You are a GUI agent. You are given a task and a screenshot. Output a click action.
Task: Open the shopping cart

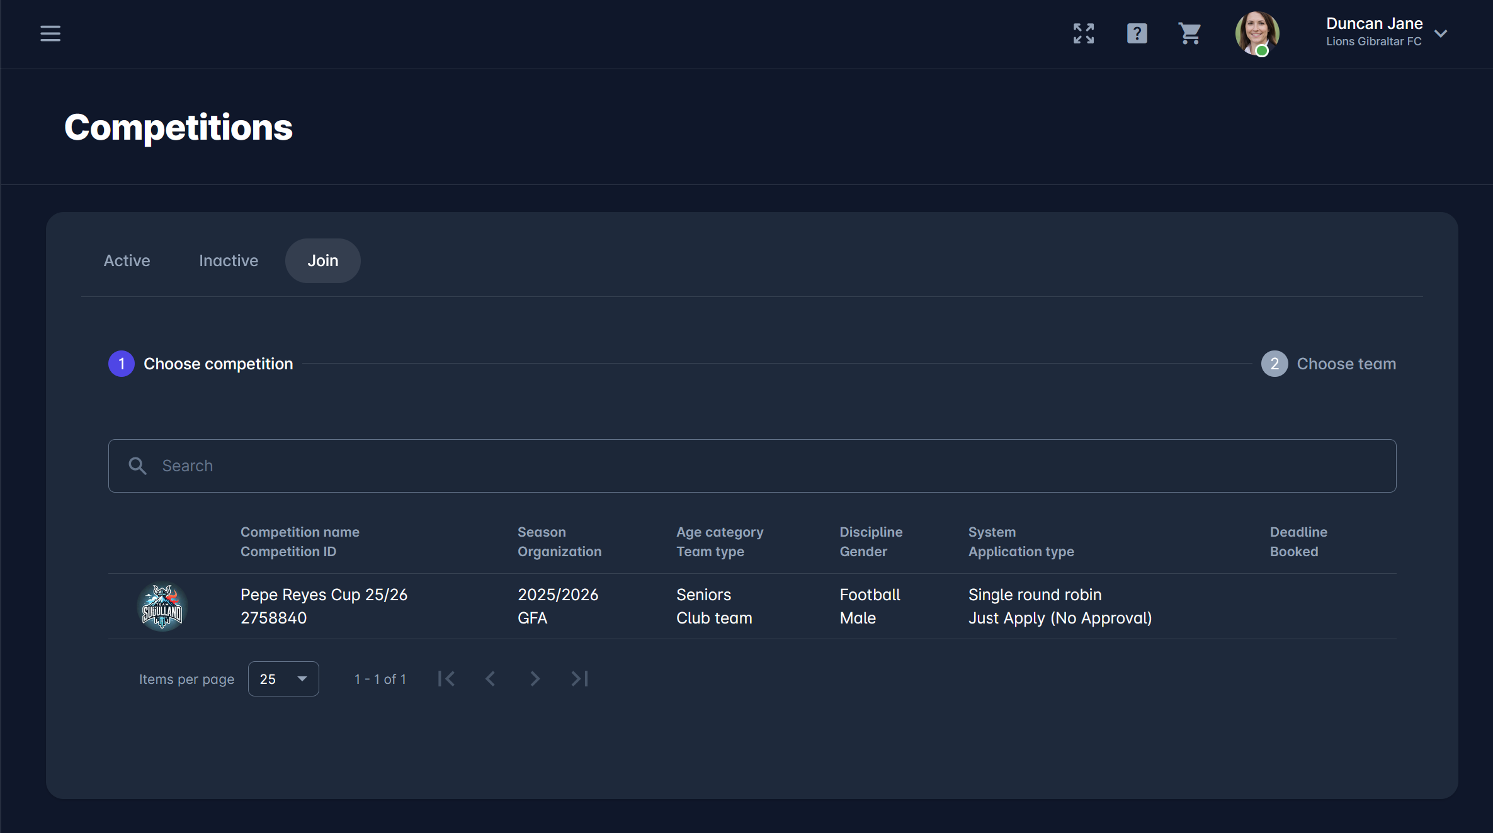[1189, 33]
